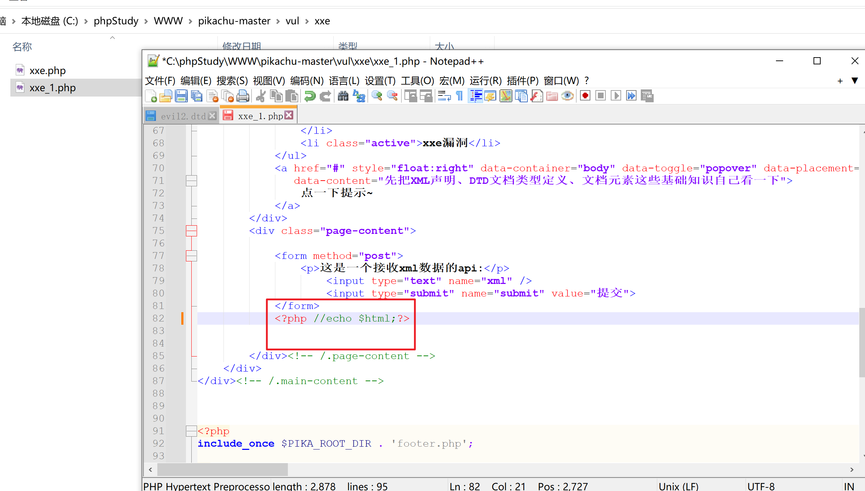Collapse the form fold at line 77
865x491 pixels.
(x=191, y=256)
